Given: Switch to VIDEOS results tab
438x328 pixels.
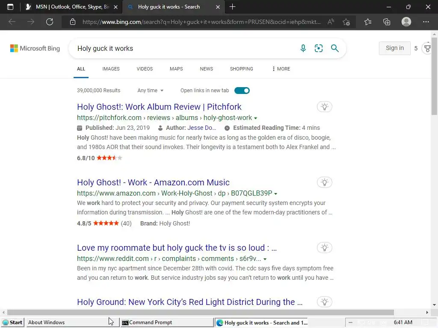Looking at the screenshot, I should coord(145,69).
